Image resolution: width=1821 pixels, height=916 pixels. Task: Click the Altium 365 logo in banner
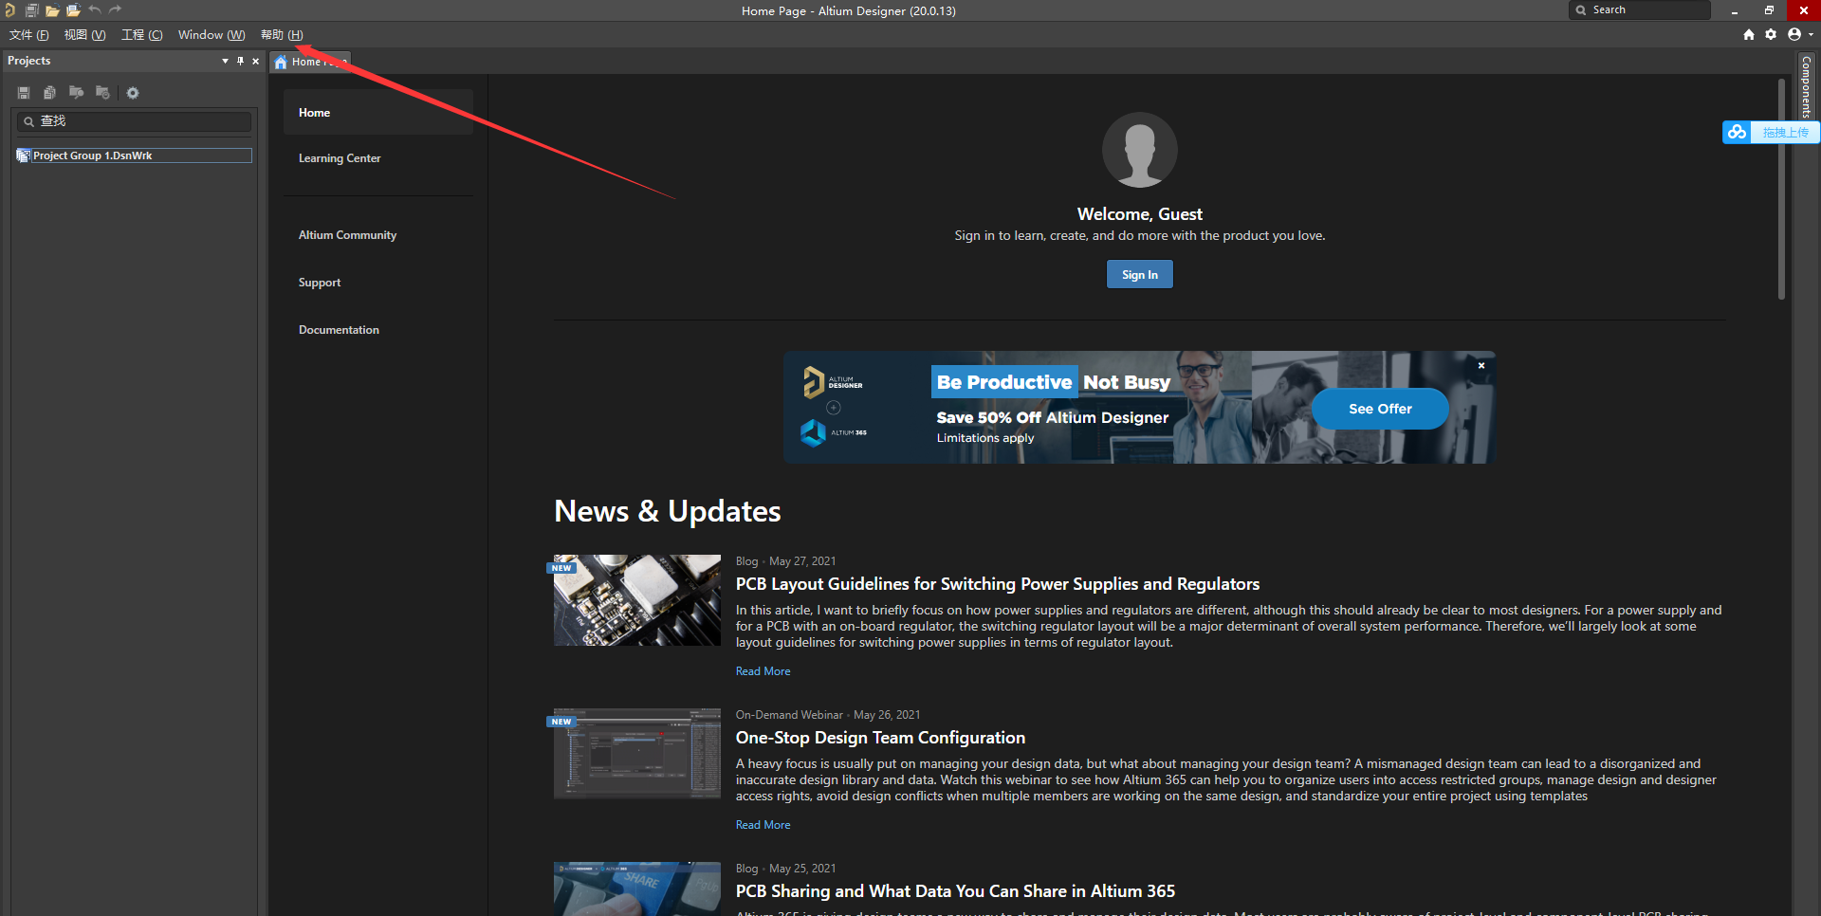(834, 432)
